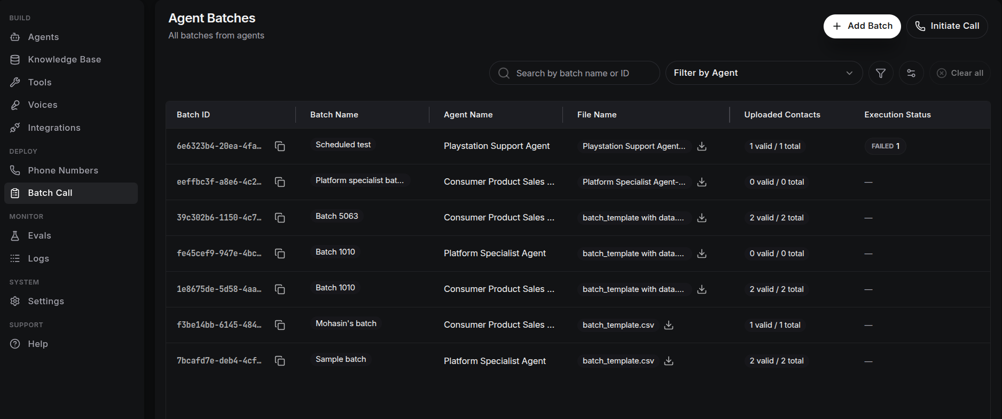This screenshot has width=1002, height=419.
Task: Copy batch ID fe45cef9-947e-4bc
Action: (280, 254)
